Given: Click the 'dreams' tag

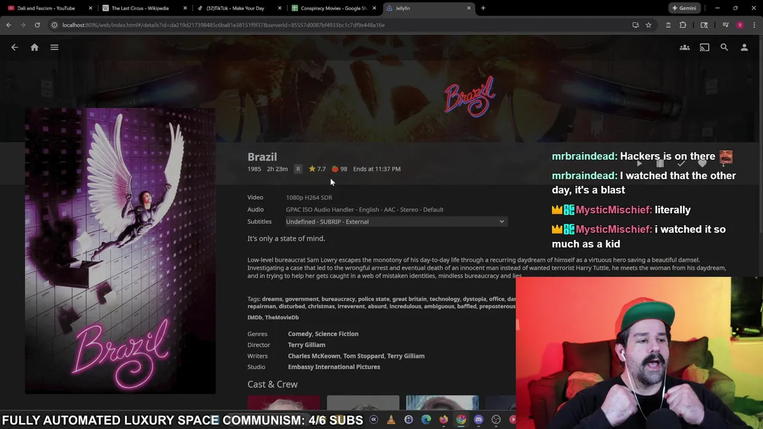Looking at the screenshot, I should (x=272, y=299).
